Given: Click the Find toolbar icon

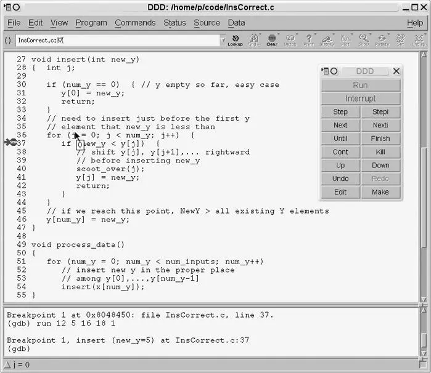Looking at the screenshot, I should click(x=253, y=41).
